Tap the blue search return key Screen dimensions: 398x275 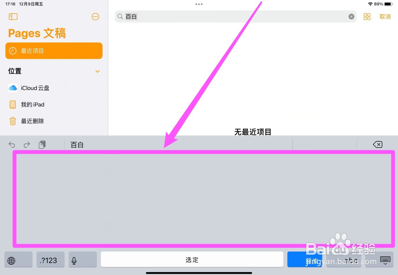(305, 260)
